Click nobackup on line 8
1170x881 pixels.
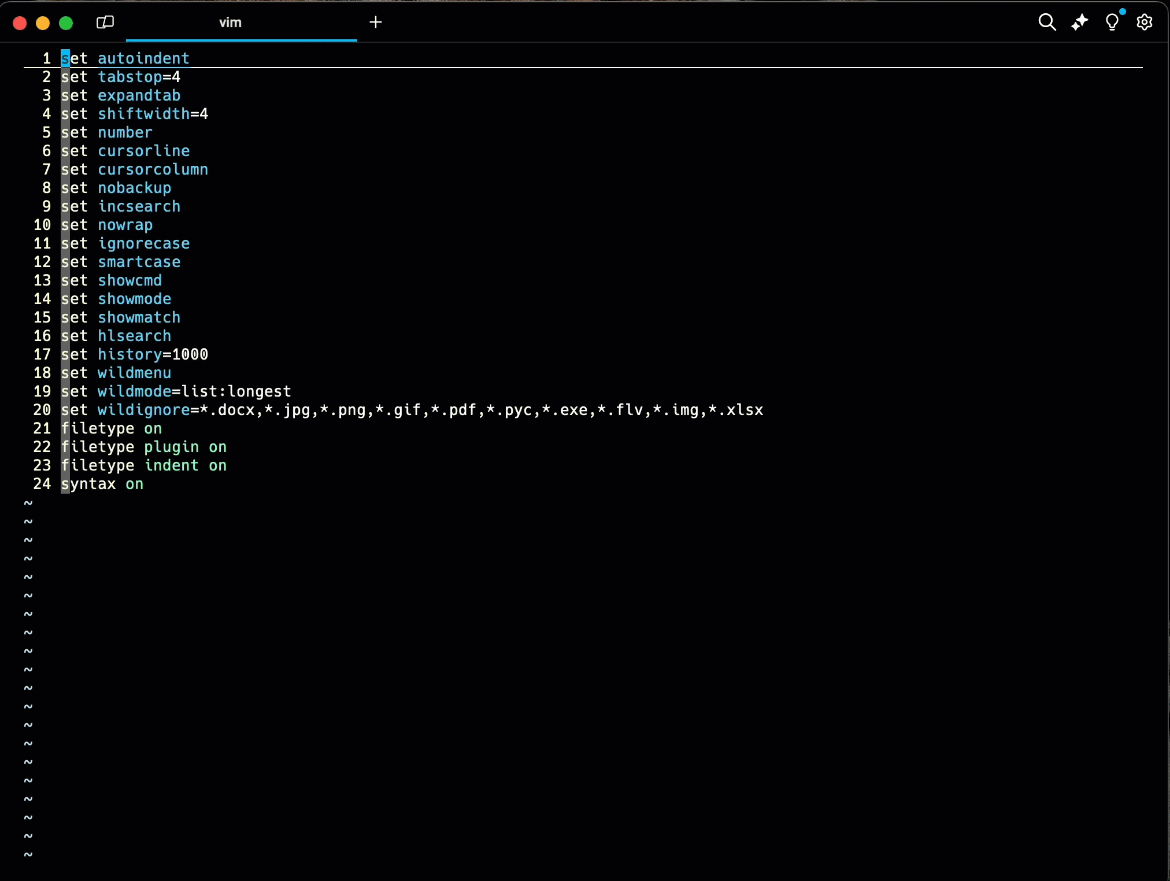[x=134, y=188]
